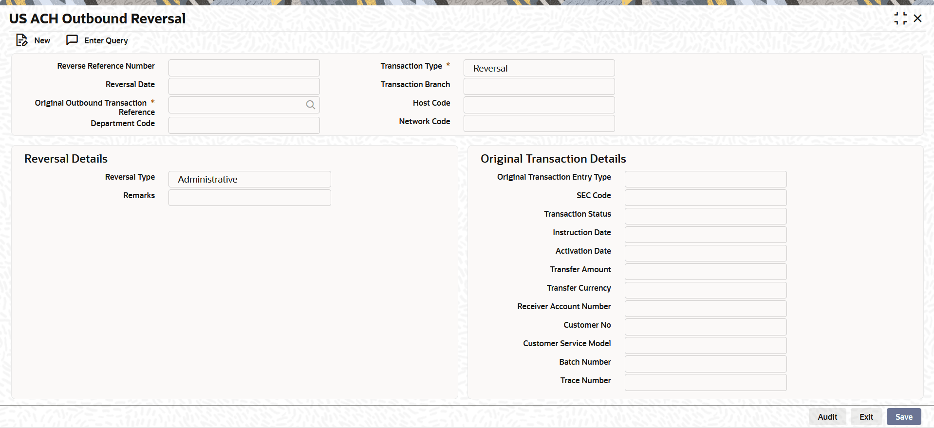934x428 pixels.
Task: Click the 'US ACH Outbound Reversal' title text
Action: coord(97,19)
